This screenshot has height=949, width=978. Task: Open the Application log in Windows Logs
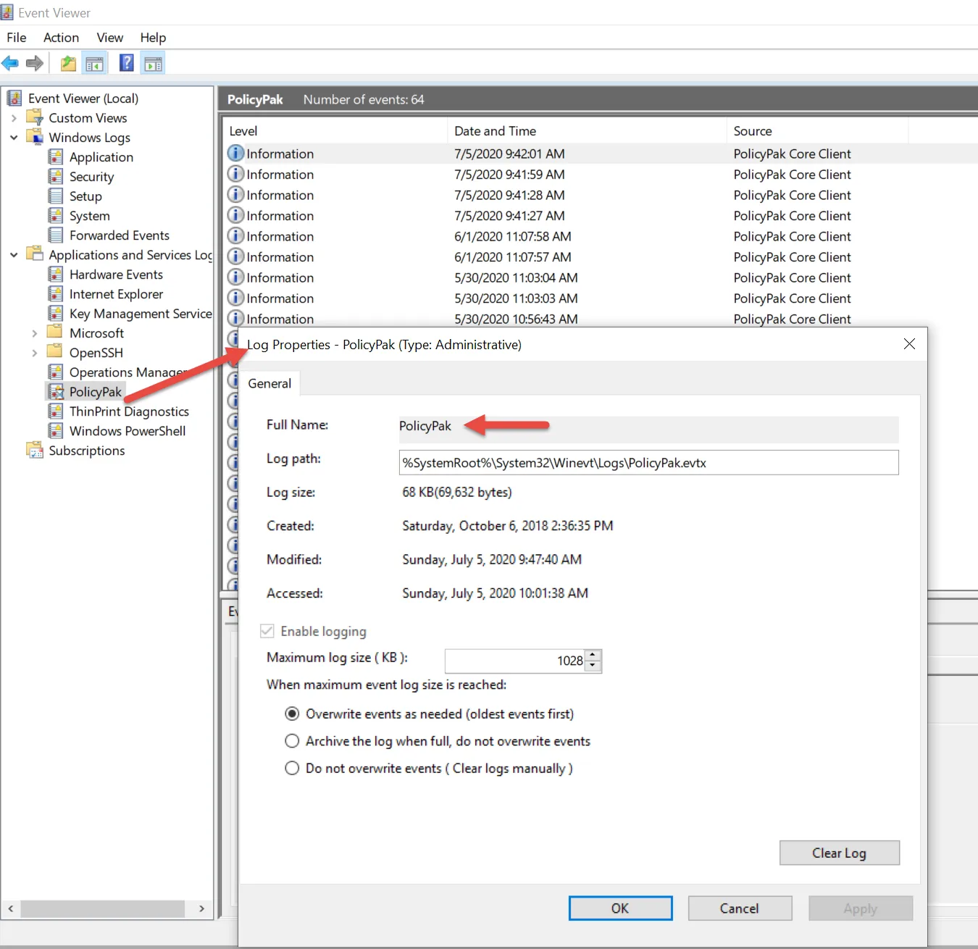(101, 157)
